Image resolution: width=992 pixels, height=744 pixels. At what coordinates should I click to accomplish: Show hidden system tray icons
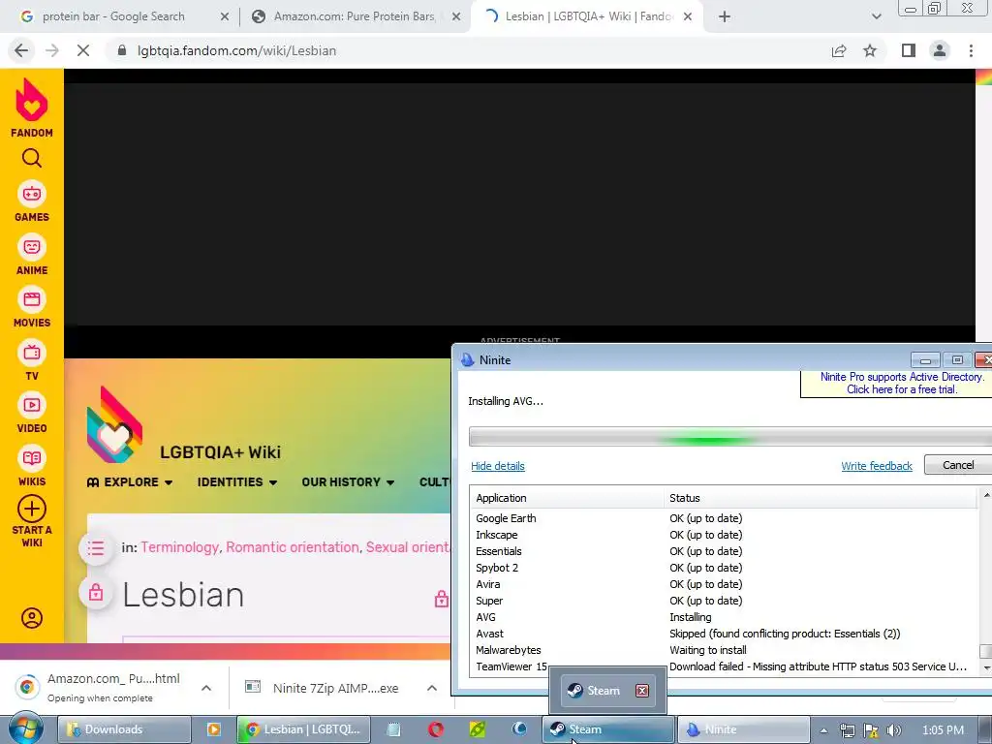click(823, 730)
